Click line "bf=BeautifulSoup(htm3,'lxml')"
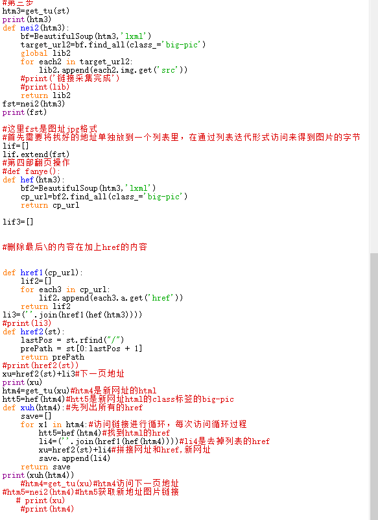378x520 pixels. click(86, 36)
